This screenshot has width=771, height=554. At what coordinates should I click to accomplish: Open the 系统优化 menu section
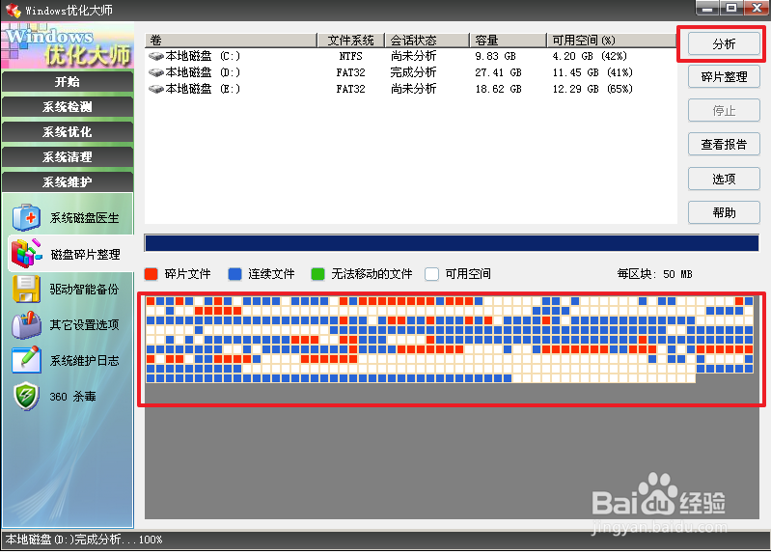coord(68,132)
